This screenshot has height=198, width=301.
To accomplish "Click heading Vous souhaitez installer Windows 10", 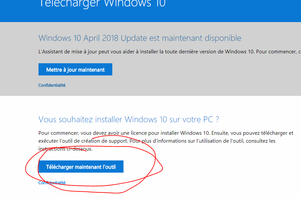I will [x=129, y=119].
